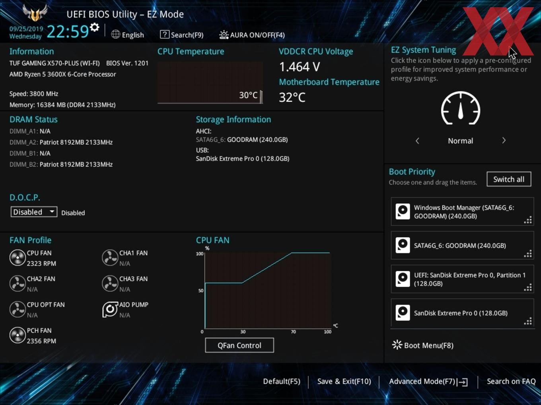
Task: Click the CHA3 FAN fan icon
Action: (x=110, y=283)
